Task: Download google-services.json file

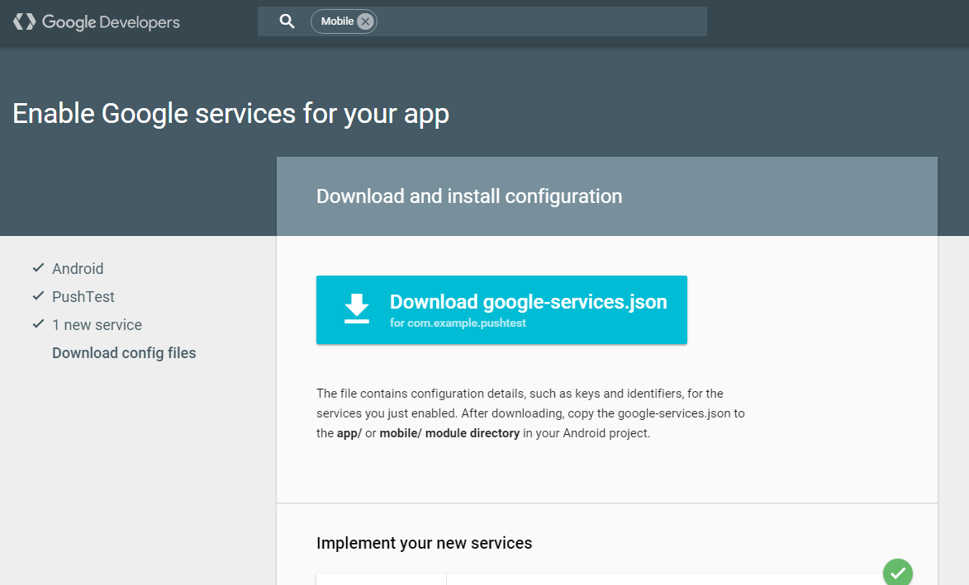Action: pyautogui.click(x=501, y=309)
